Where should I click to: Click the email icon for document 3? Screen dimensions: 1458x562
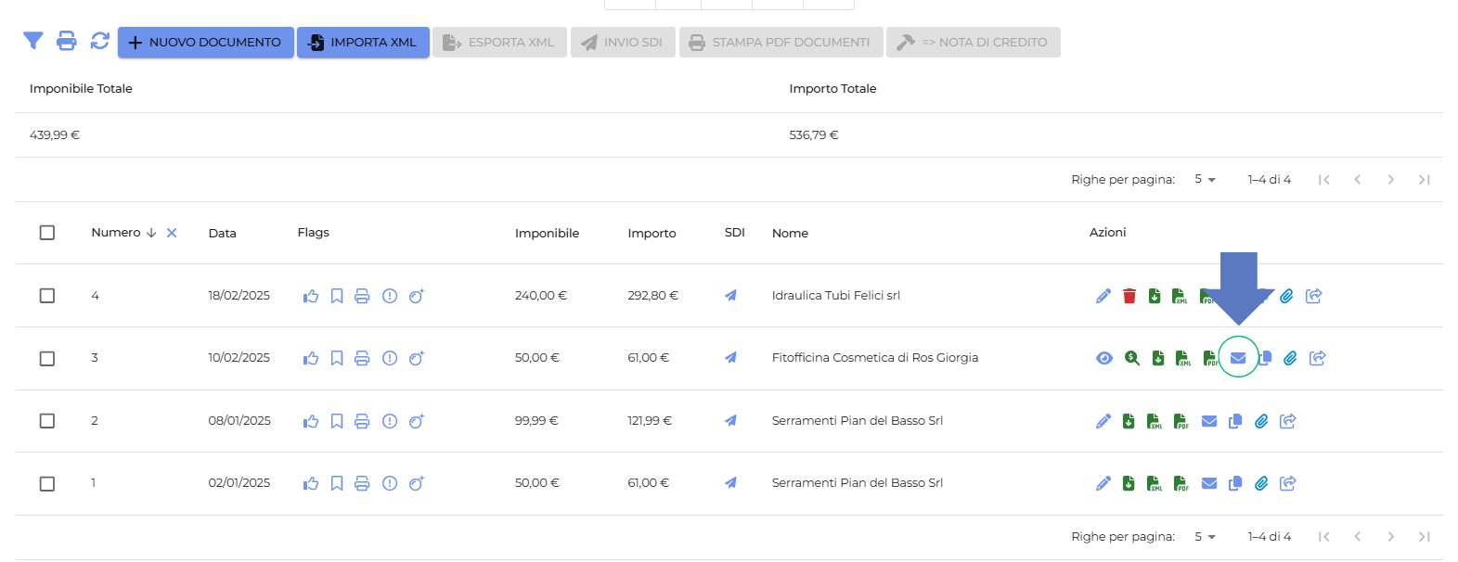tap(1238, 358)
